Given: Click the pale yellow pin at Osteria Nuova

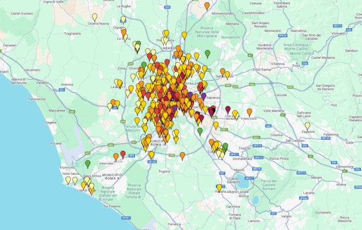Looking at the screenshot, I should click(95, 17).
